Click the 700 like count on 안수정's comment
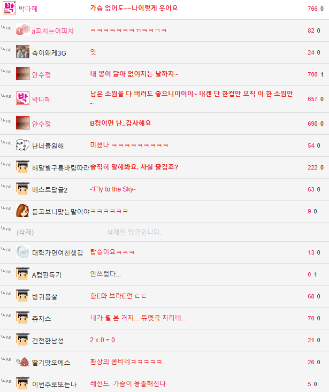This screenshot has height=392, width=329. point(312,74)
